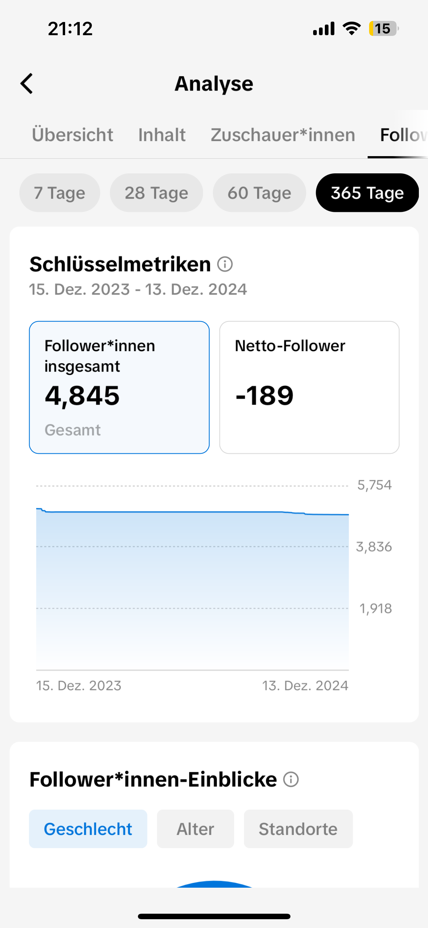Select the 60 Tage range
Screen dimensions: 428x928
pos(259,193)
